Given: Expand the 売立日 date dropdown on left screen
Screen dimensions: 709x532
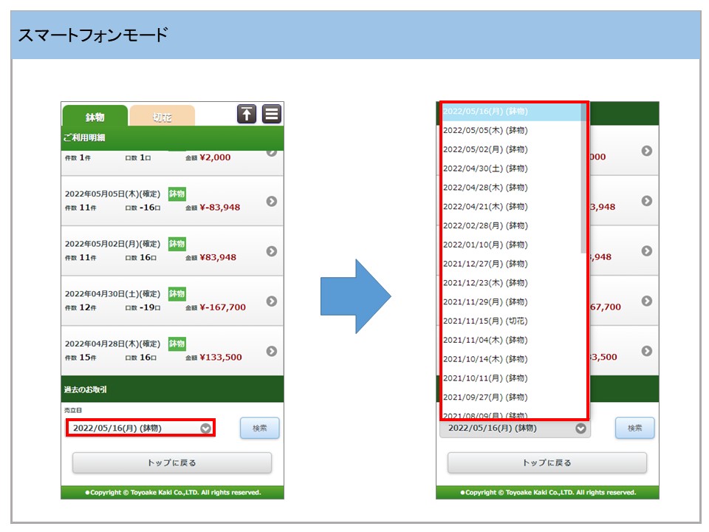Looking at the screenshot, I should (140, 428).
